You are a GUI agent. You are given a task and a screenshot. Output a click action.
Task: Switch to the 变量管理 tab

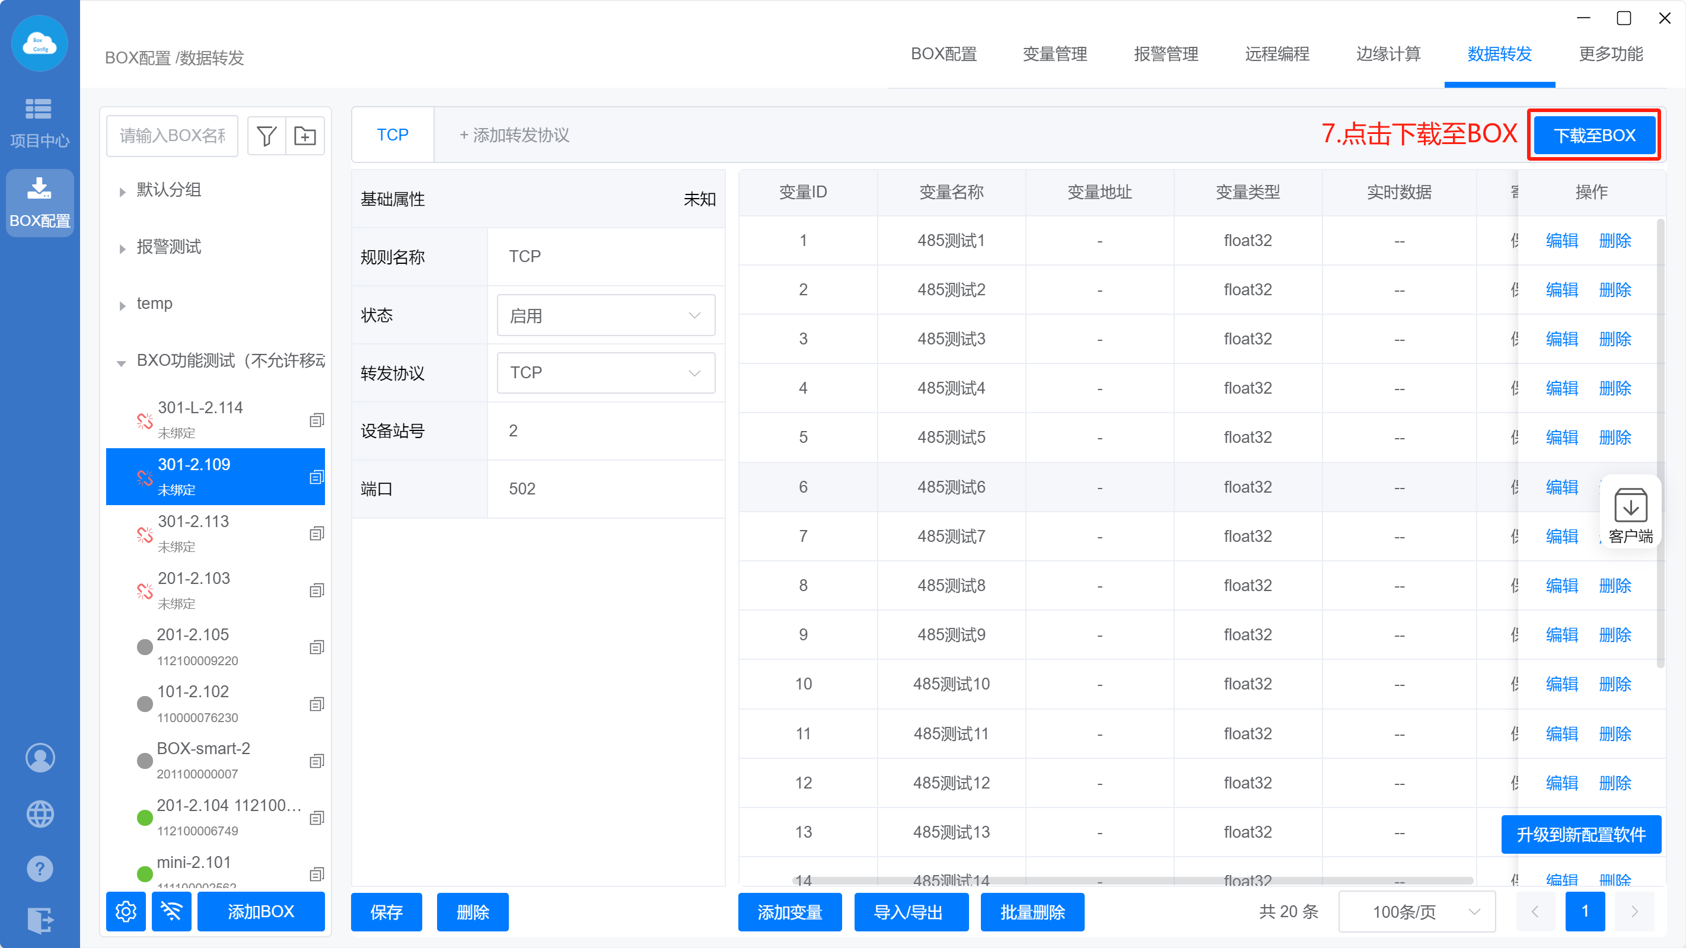pos(1054,55)
